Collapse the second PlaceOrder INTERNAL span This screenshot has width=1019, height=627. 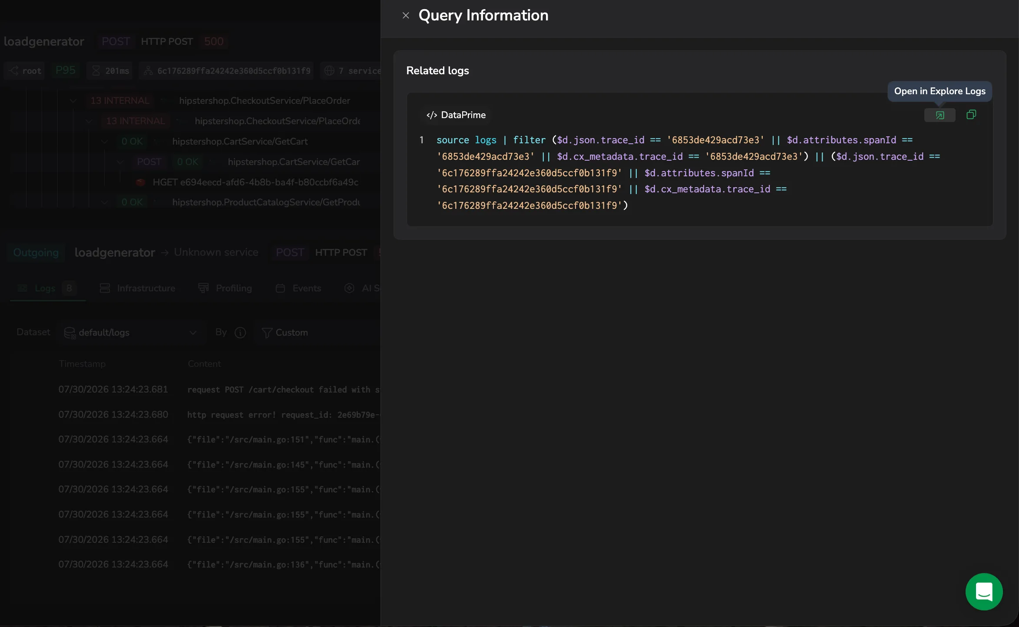89,121
